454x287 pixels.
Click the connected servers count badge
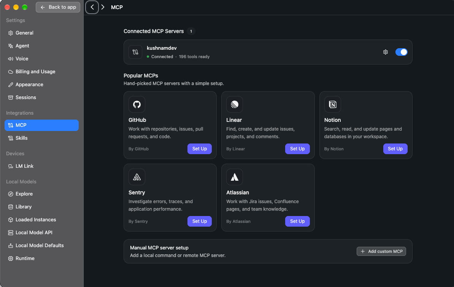coord(191,31)
